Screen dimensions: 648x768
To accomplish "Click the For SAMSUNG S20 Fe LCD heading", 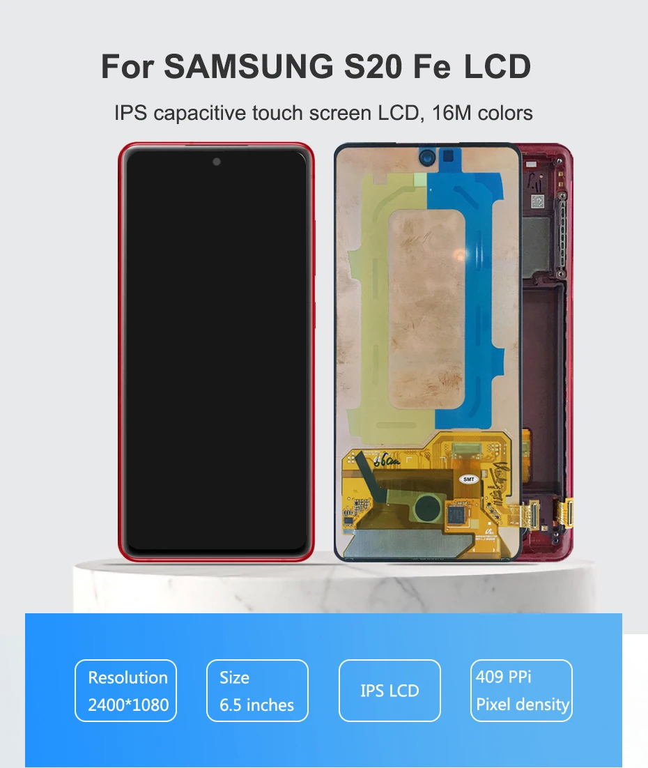I will 316,66.
